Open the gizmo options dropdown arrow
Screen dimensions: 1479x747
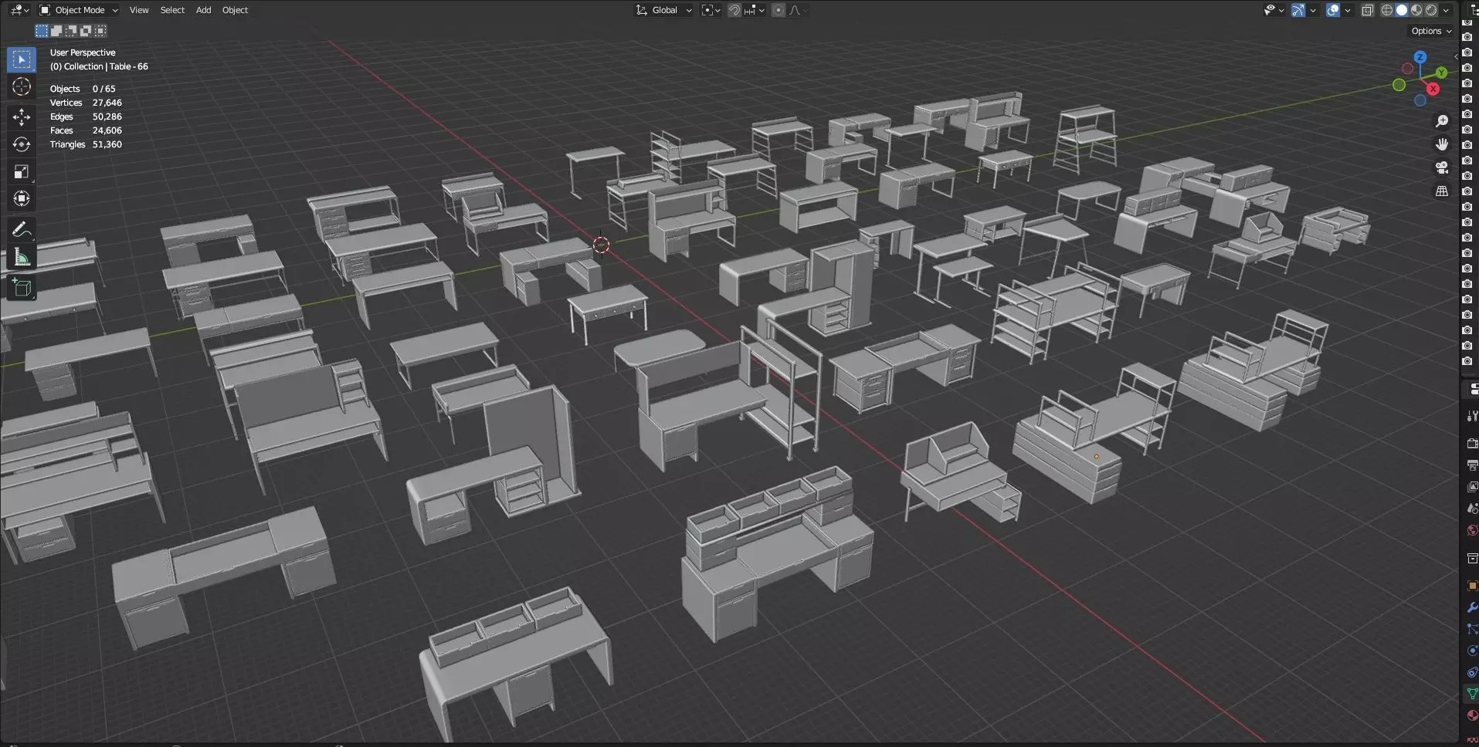click(x=1313, y=10)
